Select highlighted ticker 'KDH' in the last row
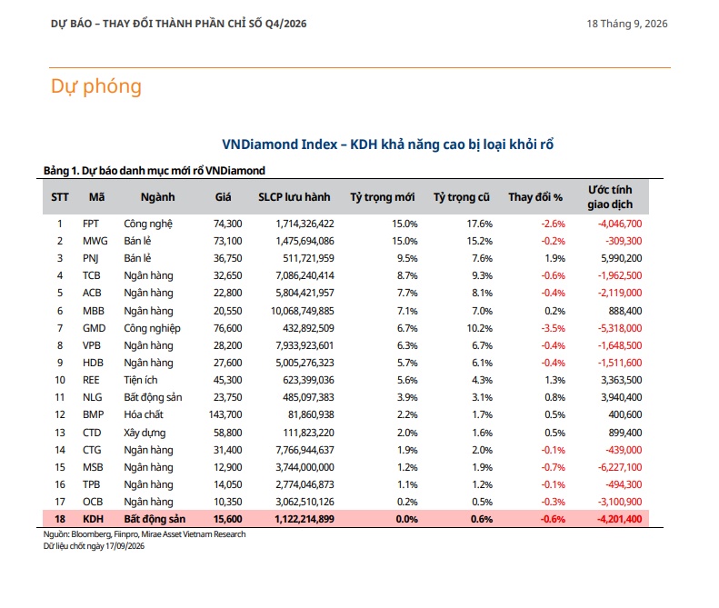This screenshot has height=608, width=719. [93, 519]
